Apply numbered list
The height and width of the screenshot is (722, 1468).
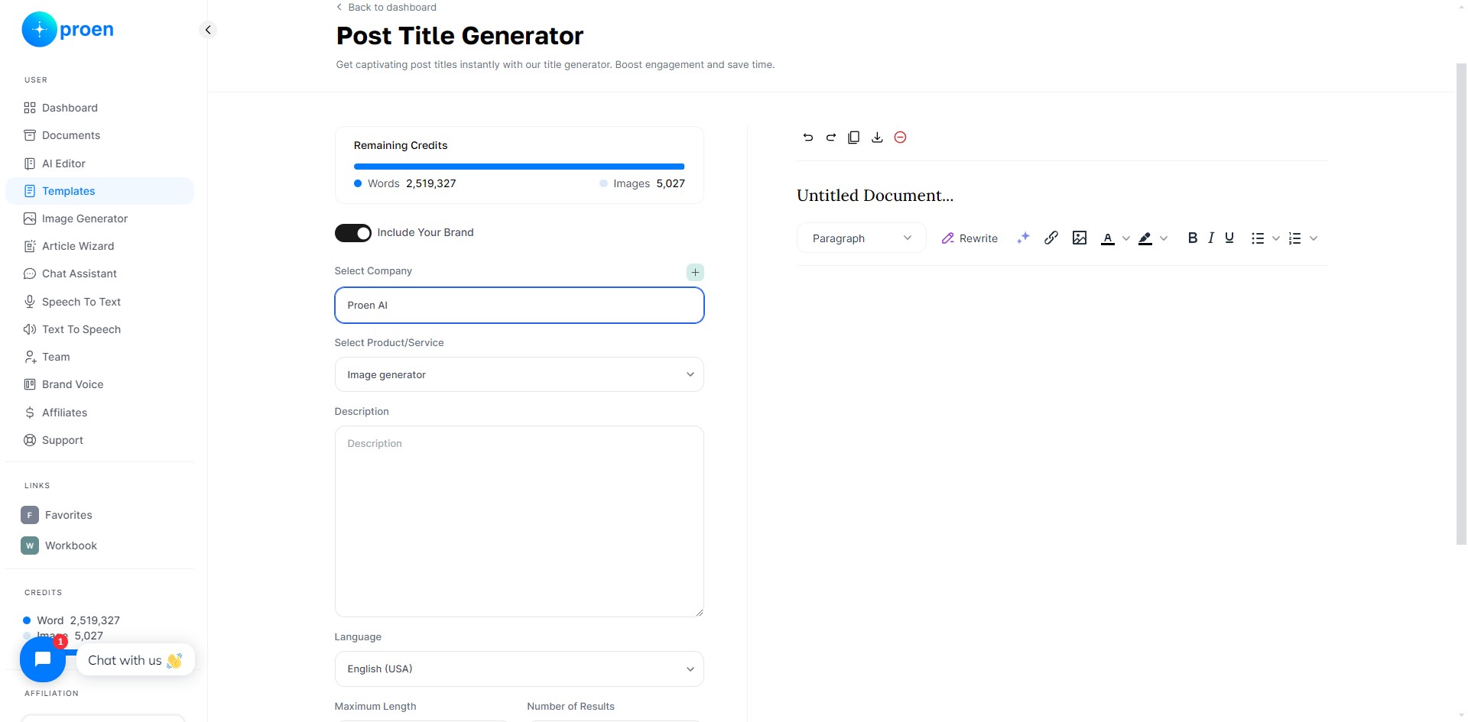click(x=1294, y=238)
